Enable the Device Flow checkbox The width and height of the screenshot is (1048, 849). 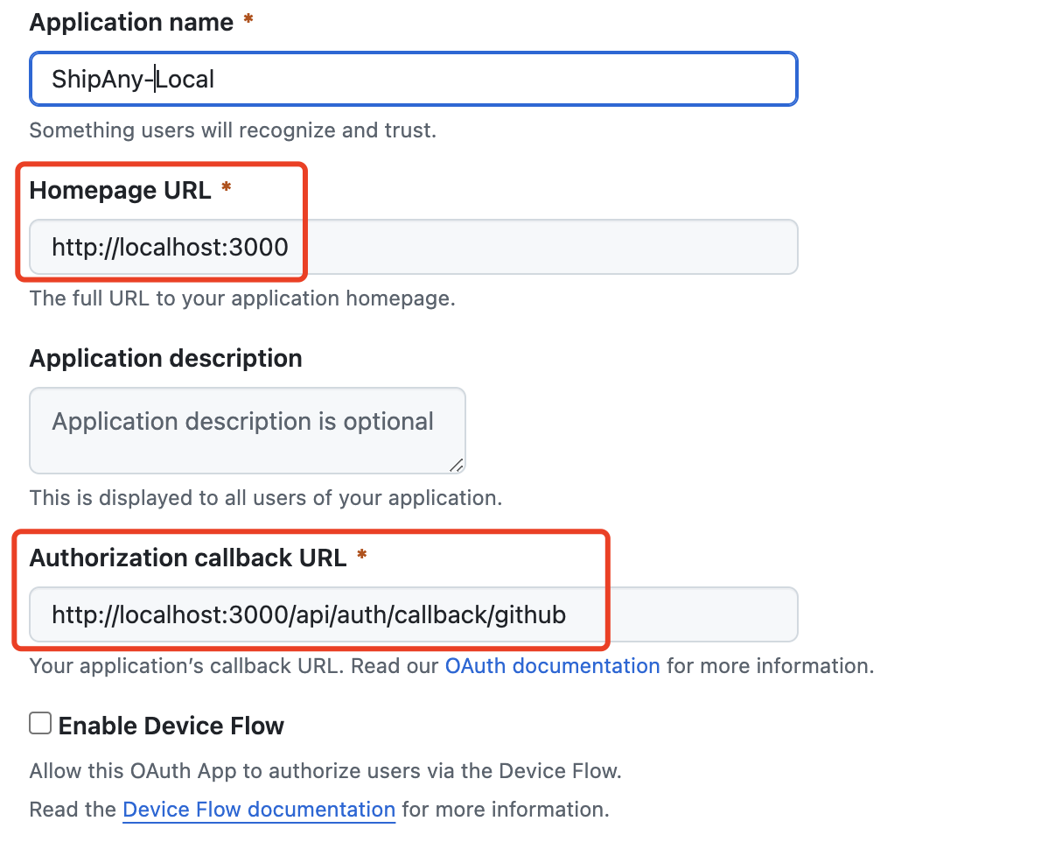coord(40,724)
